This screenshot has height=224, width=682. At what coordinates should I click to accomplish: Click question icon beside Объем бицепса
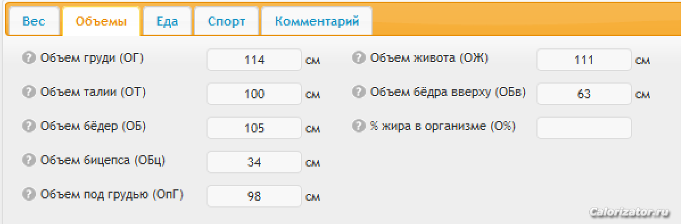pos(28,160)
